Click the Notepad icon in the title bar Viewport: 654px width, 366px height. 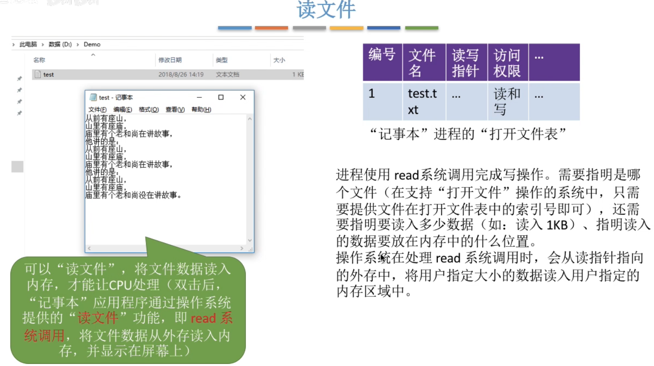click(93, 97)
